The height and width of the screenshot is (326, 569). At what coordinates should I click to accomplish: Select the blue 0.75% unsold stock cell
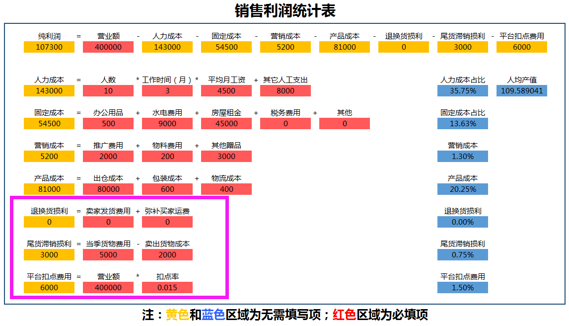coord(463,255)
